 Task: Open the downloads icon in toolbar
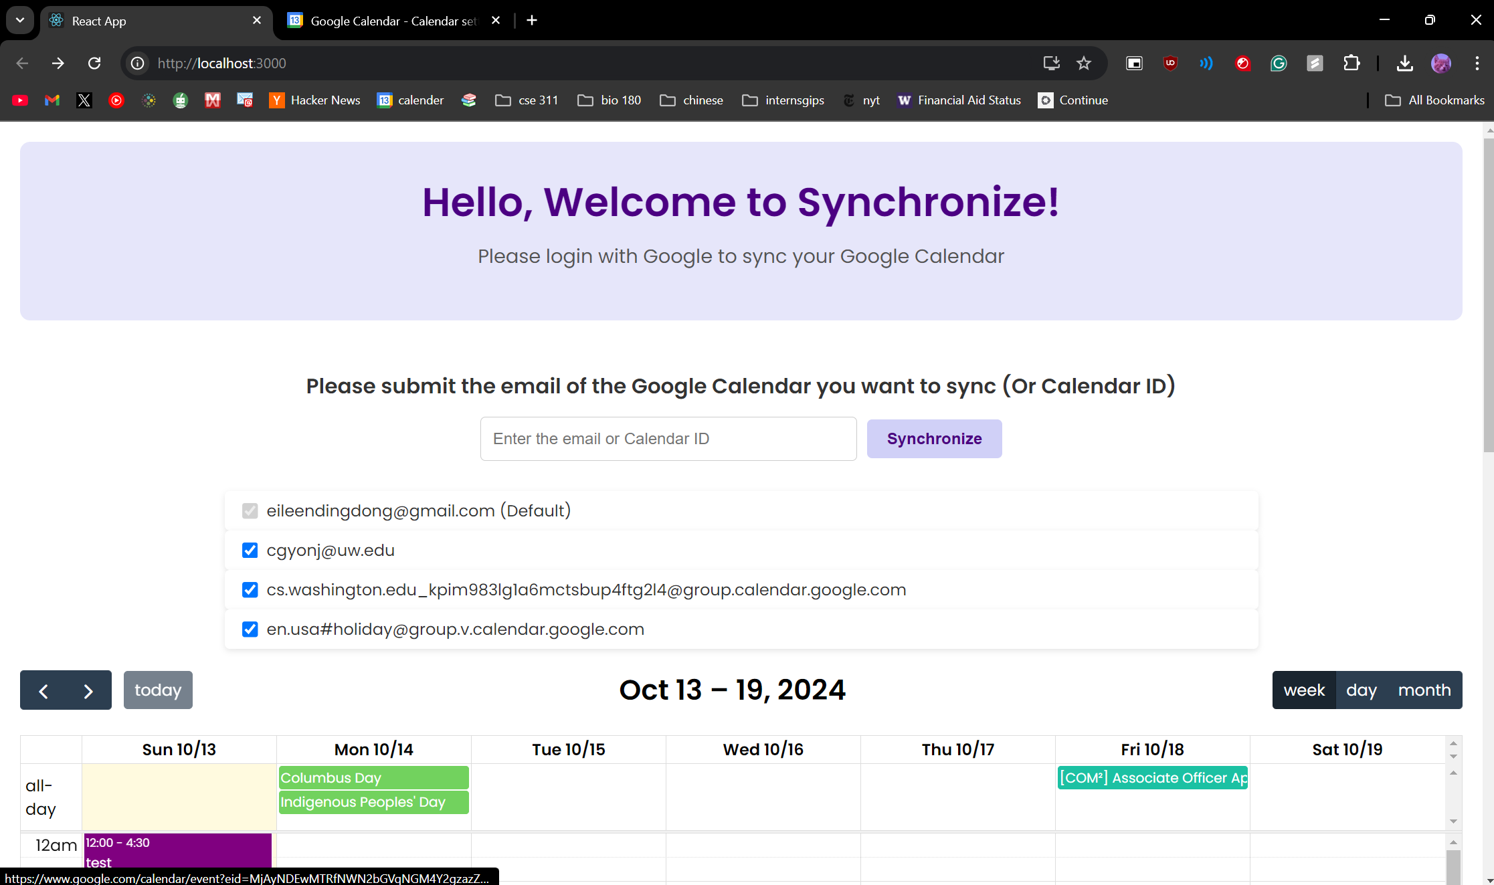pos(1404,63)
